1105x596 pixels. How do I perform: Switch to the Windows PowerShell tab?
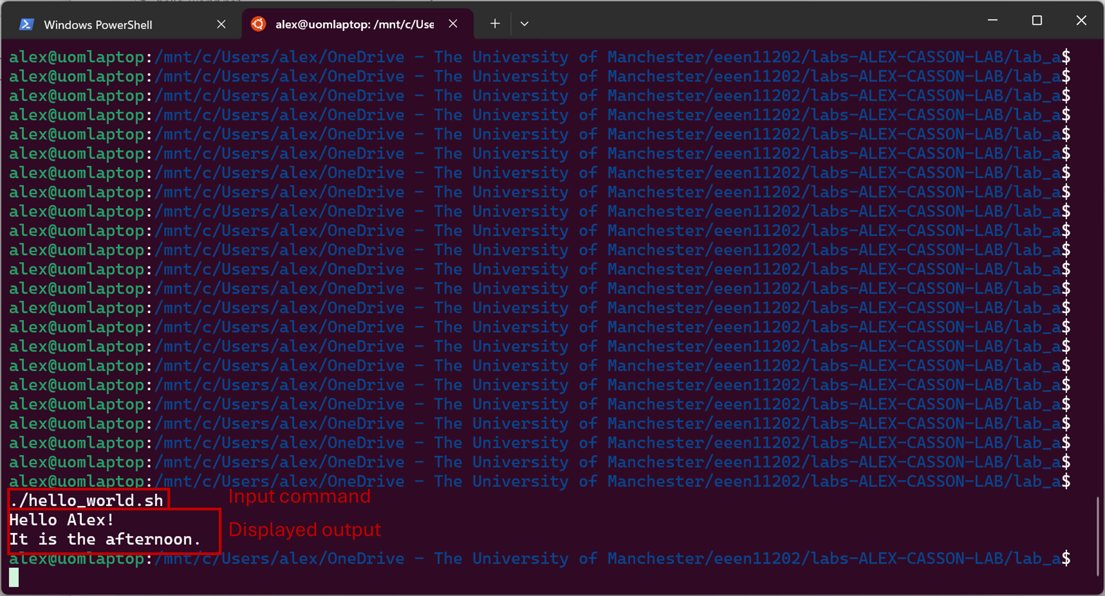point(98,25)
